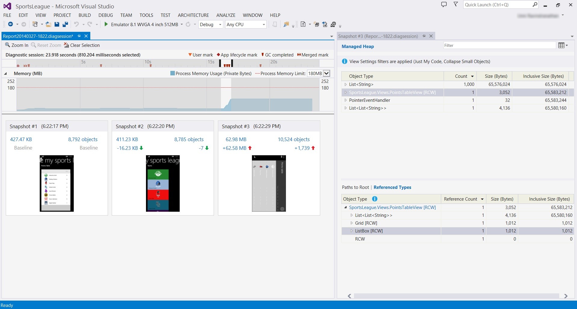Sort by the Reference Count column

[464, 199]
